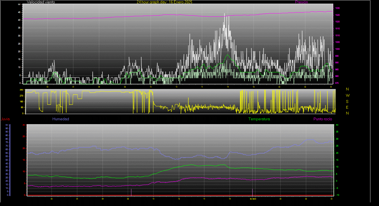Click '180' on the wind direction axis
379x206 pixels.
[x=21, y=102]
